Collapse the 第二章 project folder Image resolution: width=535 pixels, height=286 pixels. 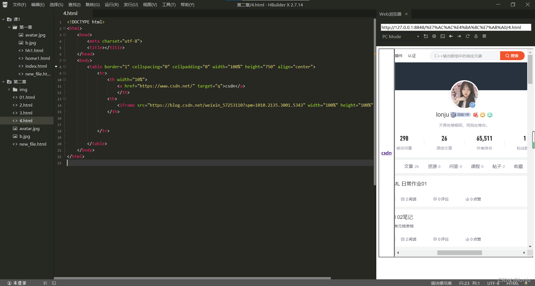pos(3,82)
